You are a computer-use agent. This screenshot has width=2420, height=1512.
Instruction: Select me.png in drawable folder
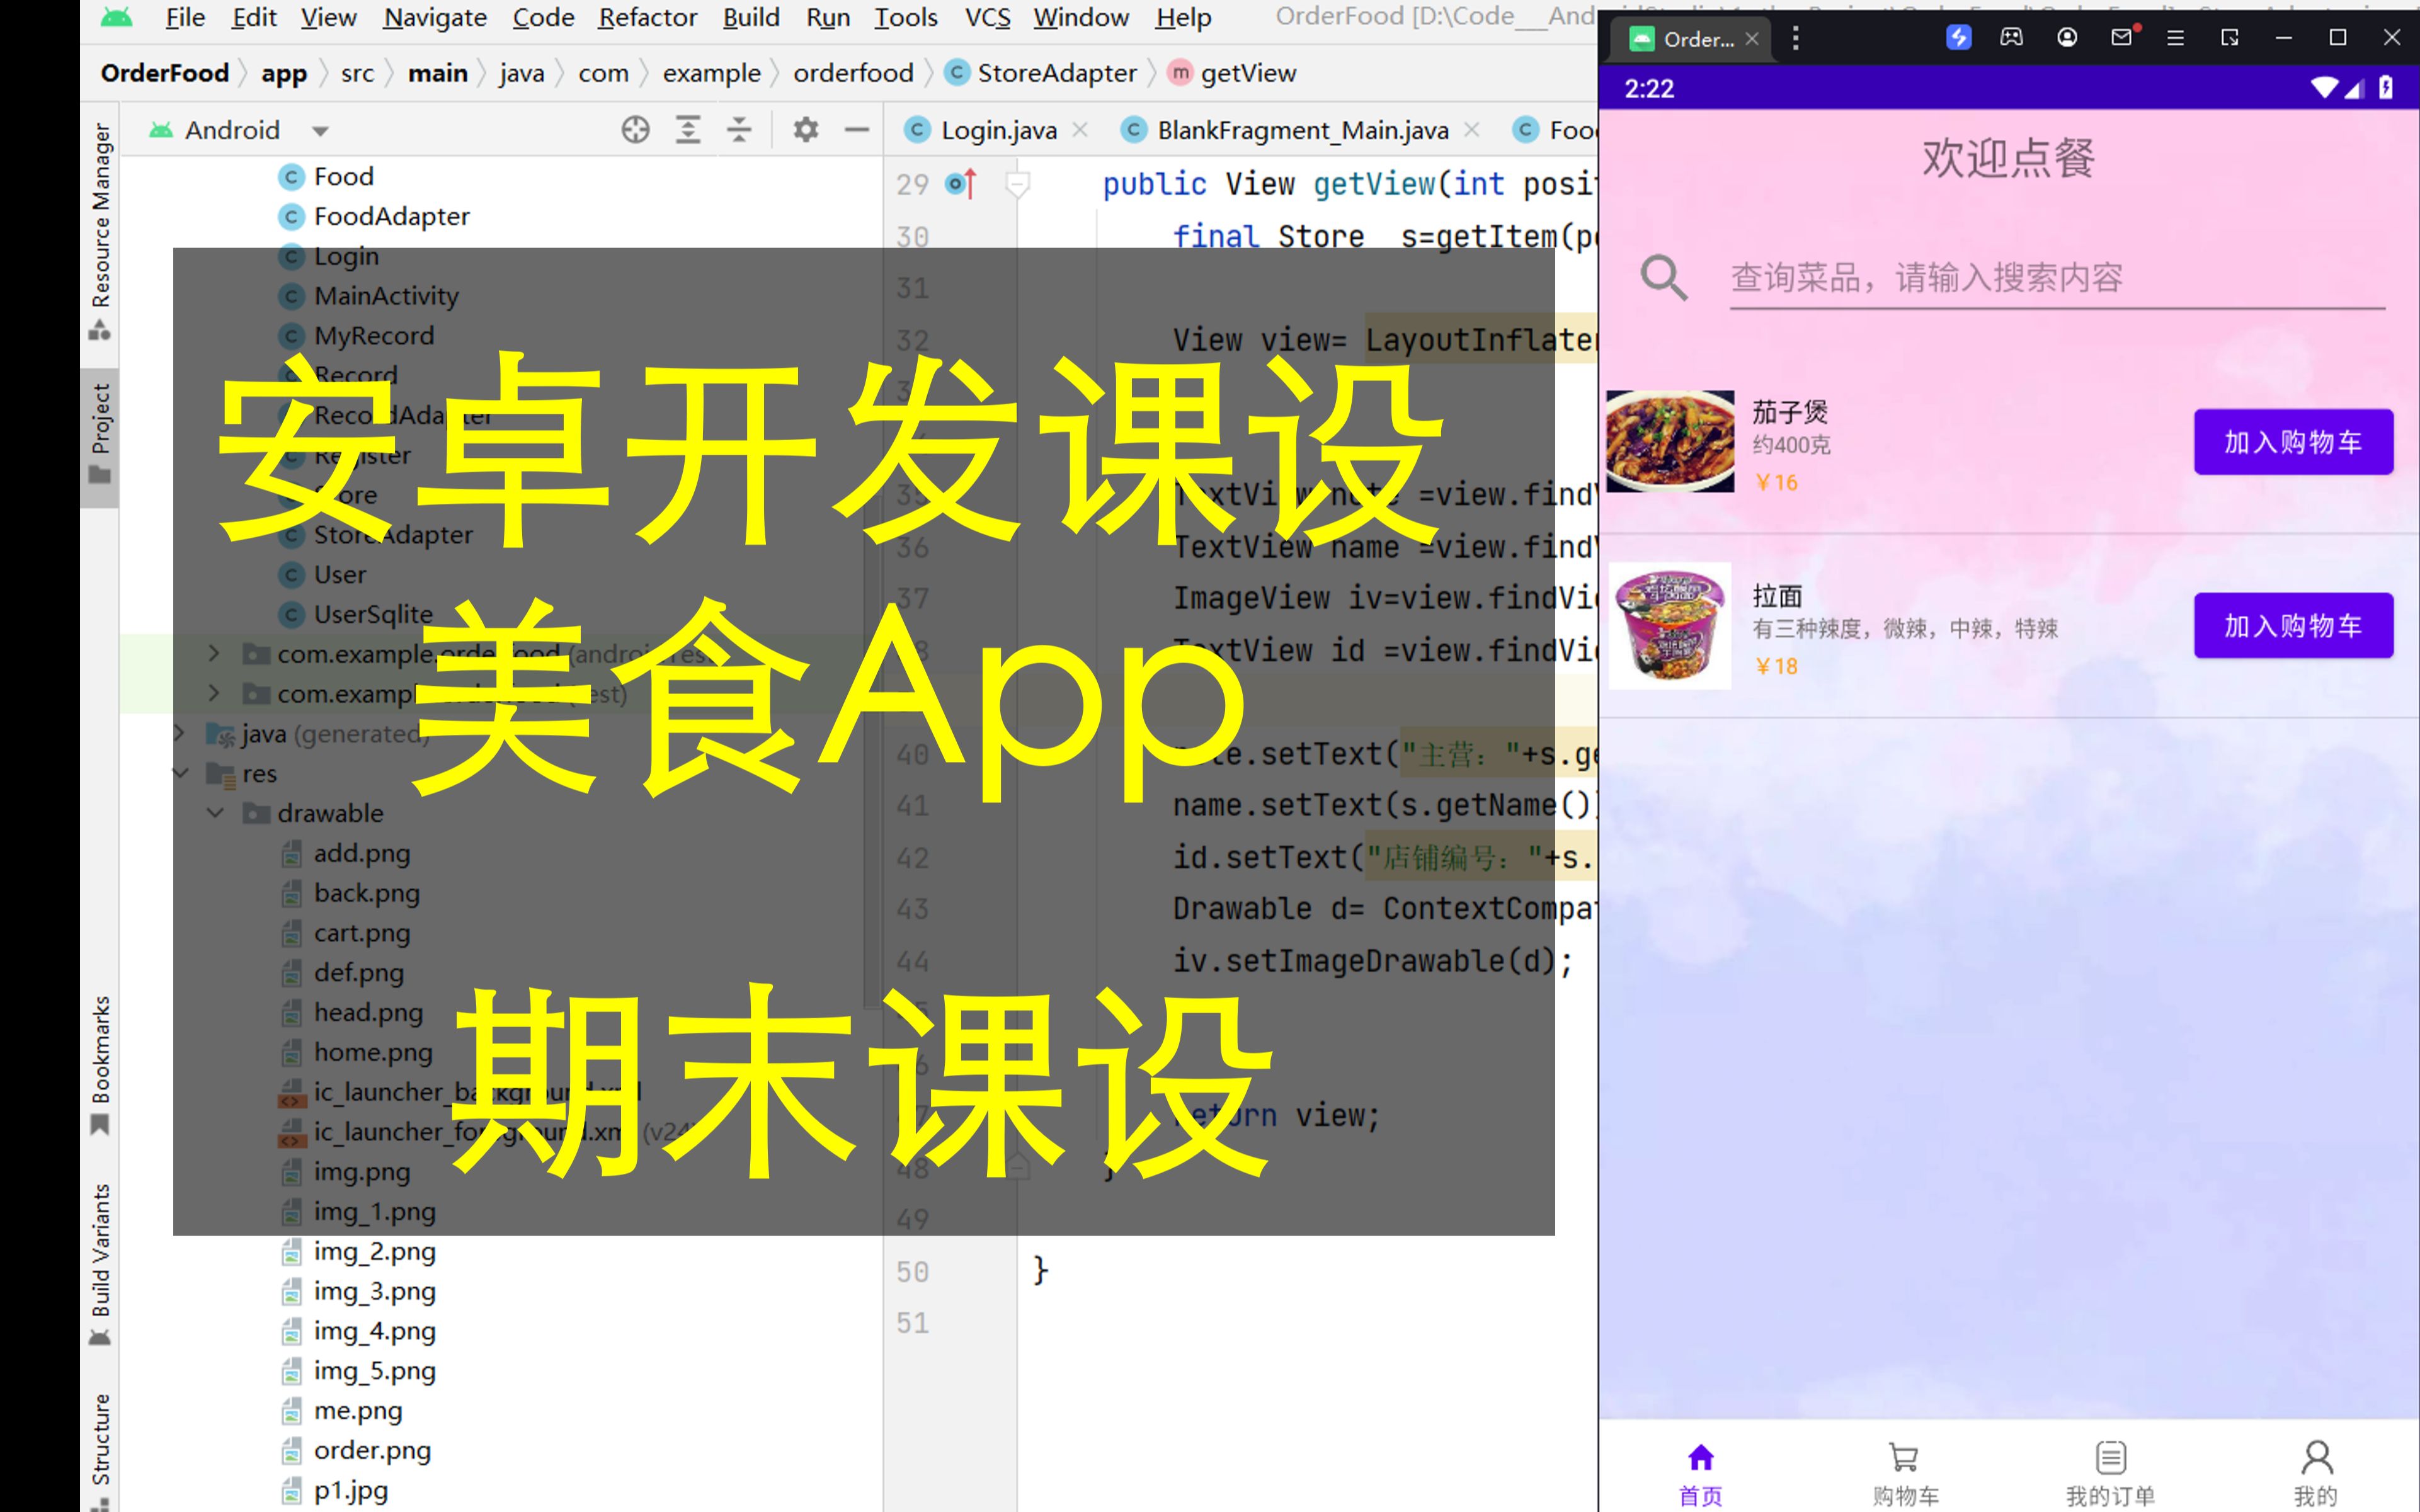357,1411
